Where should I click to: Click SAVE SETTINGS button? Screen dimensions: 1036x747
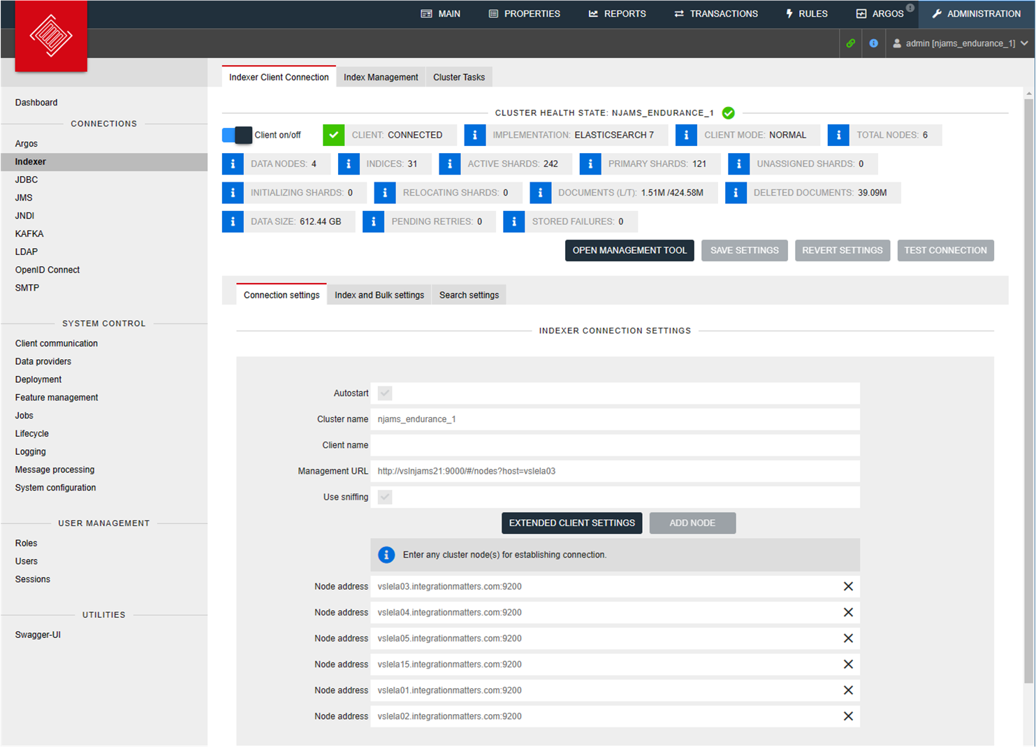[x=745, y=250]
